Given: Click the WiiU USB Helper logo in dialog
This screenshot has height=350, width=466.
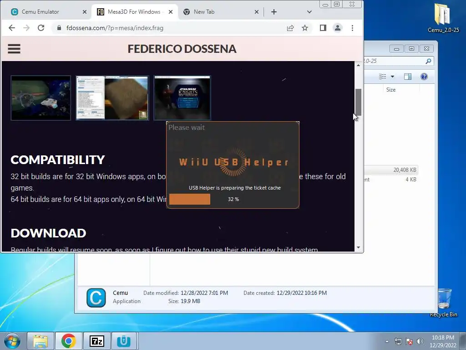Looking at the screenshot, I should [233, 162].
